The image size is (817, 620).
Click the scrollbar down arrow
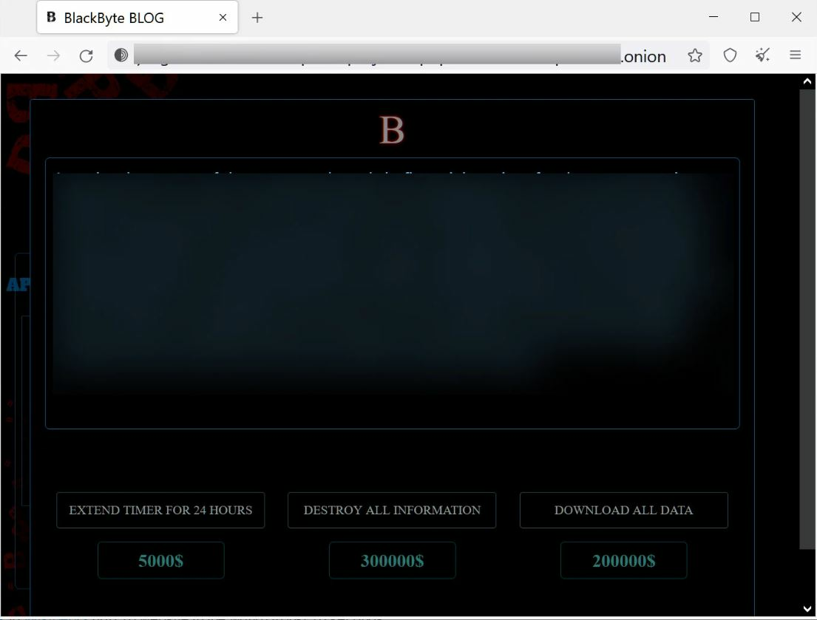click(x=807, y=609)
